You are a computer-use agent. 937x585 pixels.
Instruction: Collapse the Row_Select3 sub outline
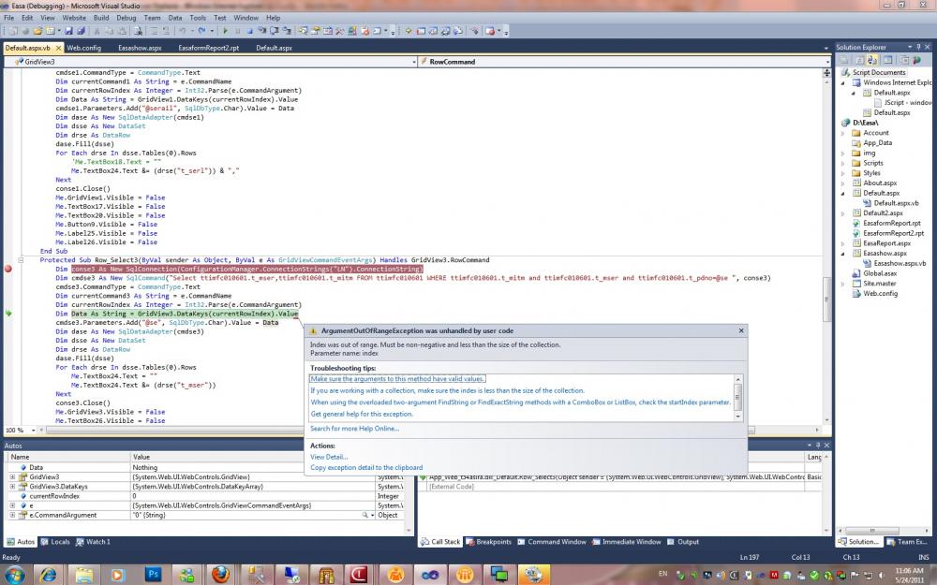(x=21, y=260)
